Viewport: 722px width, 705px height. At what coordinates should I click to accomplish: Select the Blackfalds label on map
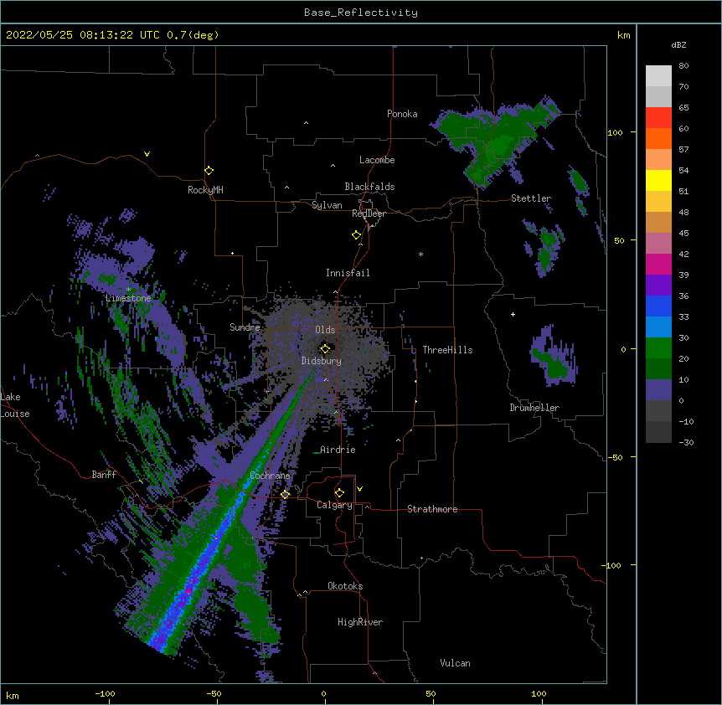pyautogui.click(x=369, y=187)
